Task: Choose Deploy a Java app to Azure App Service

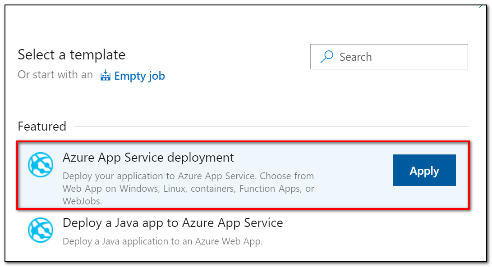Action: pyautogui.click(x=173, y=222)
